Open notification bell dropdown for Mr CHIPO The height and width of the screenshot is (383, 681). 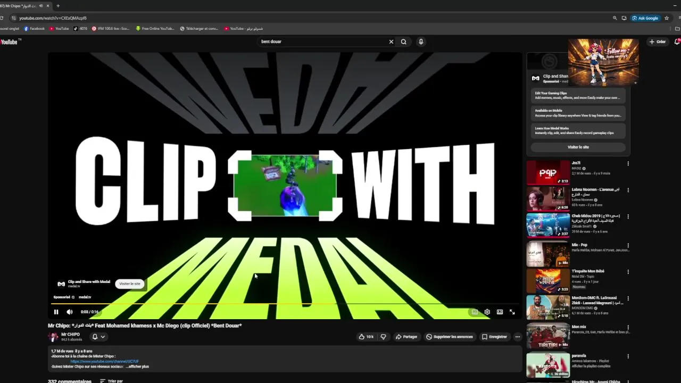[x=98, y=337]
